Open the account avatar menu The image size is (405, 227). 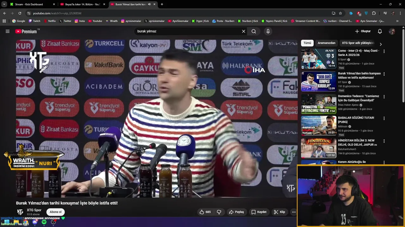392,31
